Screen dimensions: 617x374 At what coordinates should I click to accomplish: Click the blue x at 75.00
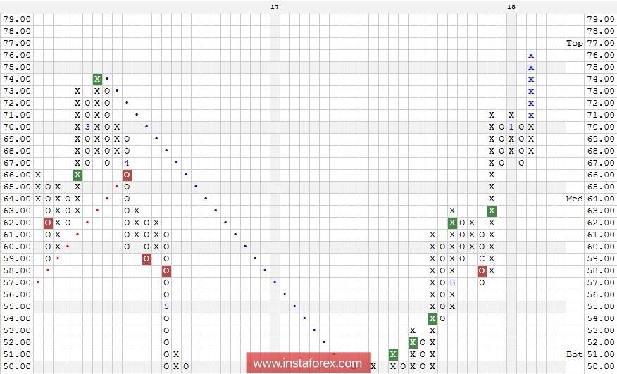click(x=531, y=68)
